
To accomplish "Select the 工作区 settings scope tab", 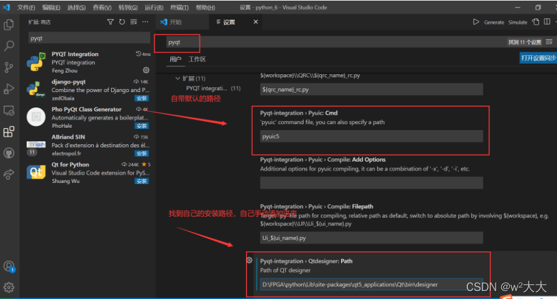I will coord(197,59).
